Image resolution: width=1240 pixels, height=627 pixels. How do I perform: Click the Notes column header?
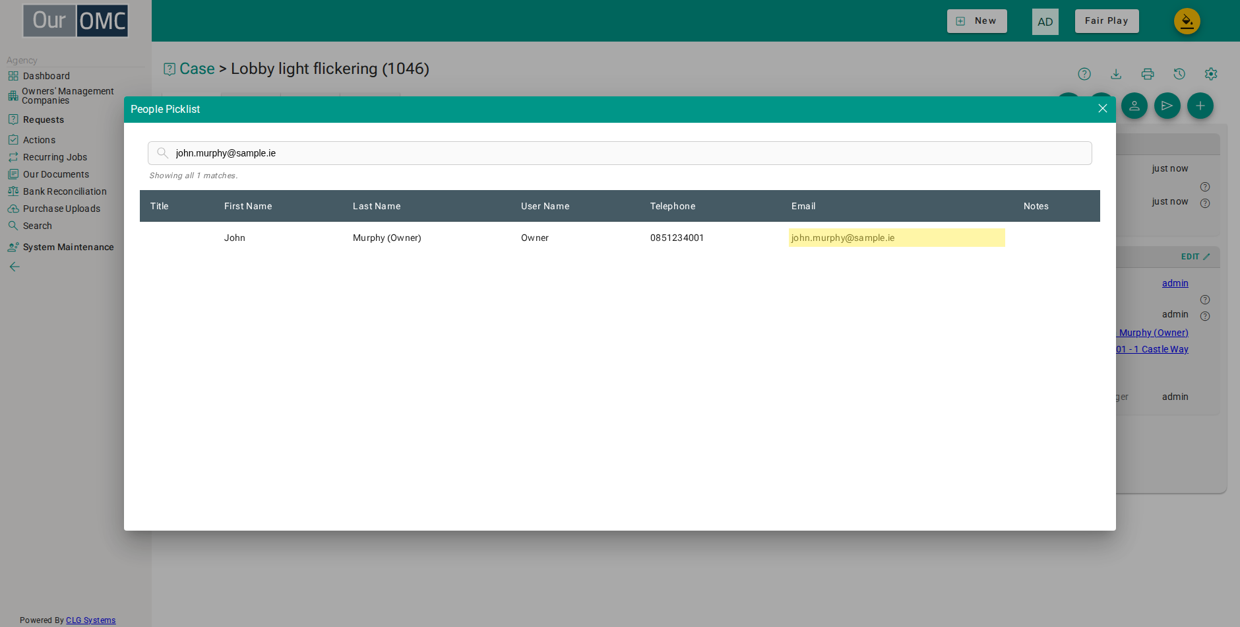tap(1036, 206)
